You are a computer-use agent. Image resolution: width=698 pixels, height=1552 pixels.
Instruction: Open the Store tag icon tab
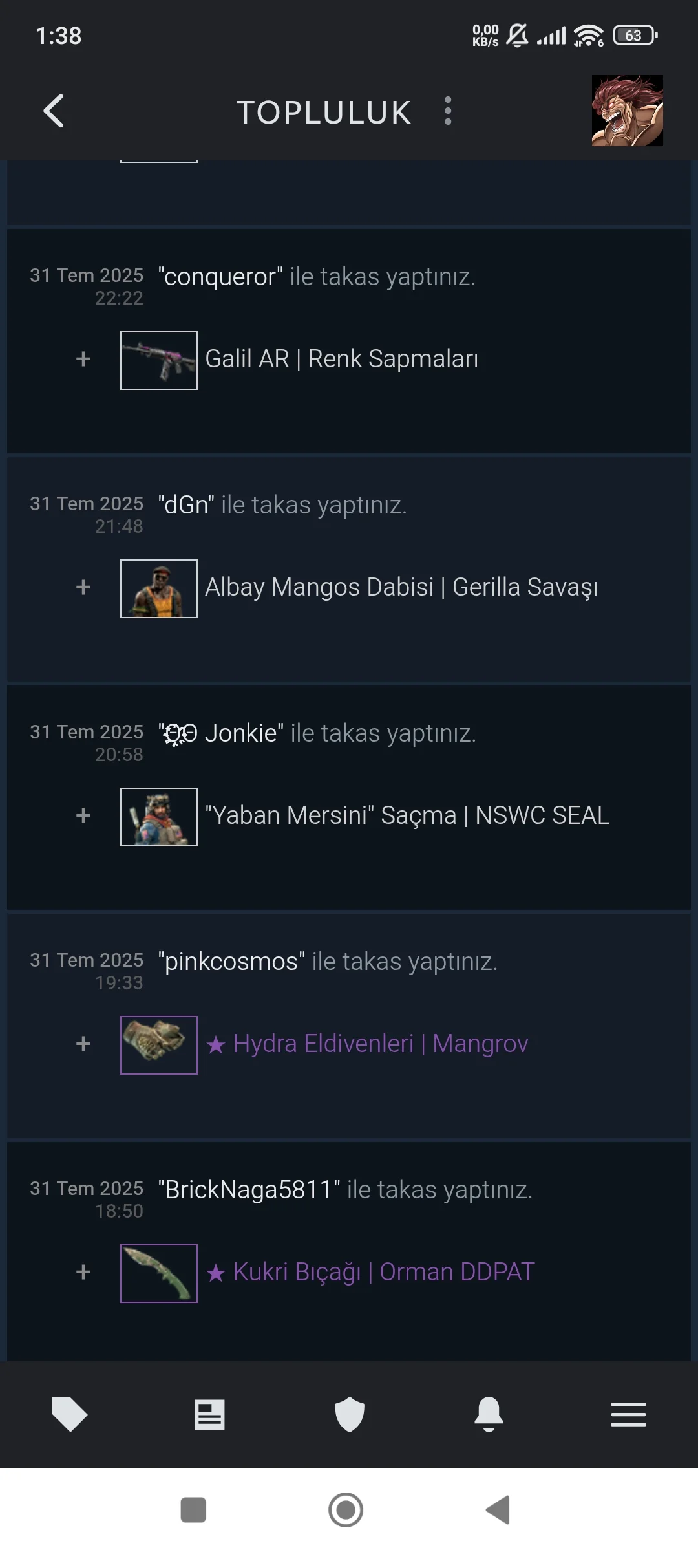coord(70,1414)
